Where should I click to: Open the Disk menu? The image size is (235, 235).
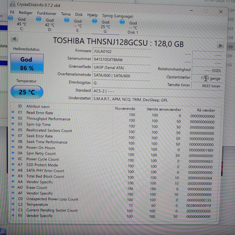(x=79, y=15)
